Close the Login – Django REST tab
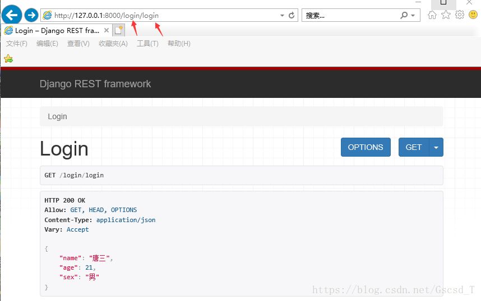This screenshot has width=481, height=301. [106, 30]
